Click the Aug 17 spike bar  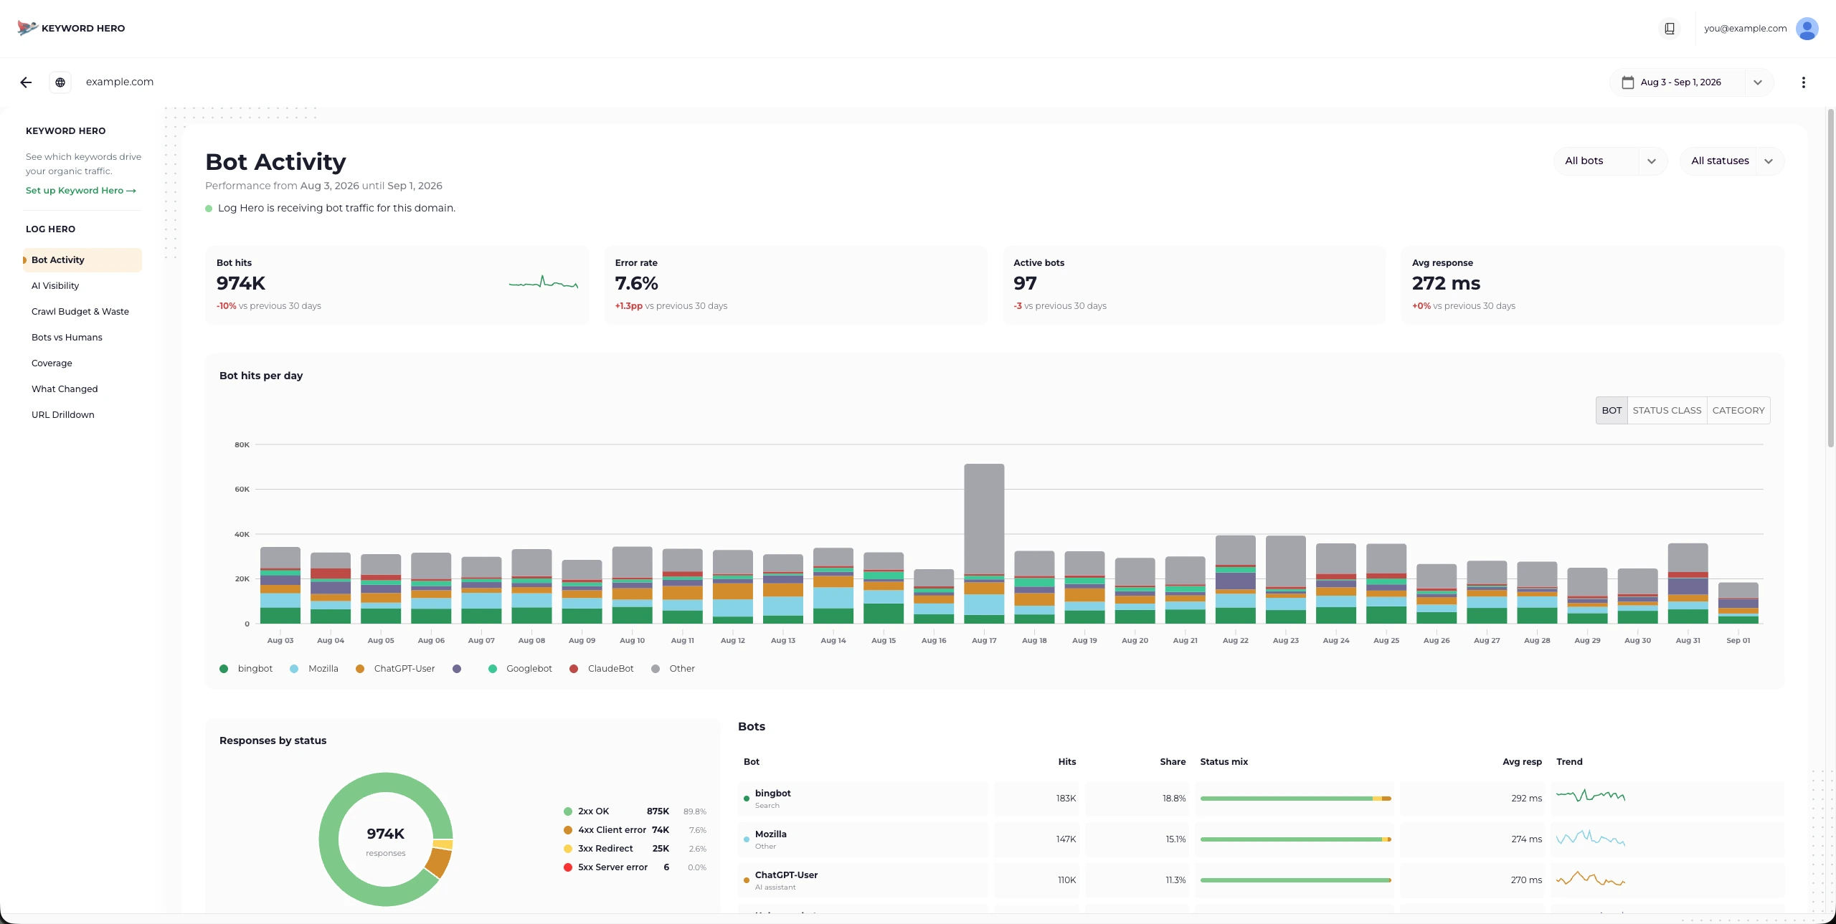coord(984,543)
